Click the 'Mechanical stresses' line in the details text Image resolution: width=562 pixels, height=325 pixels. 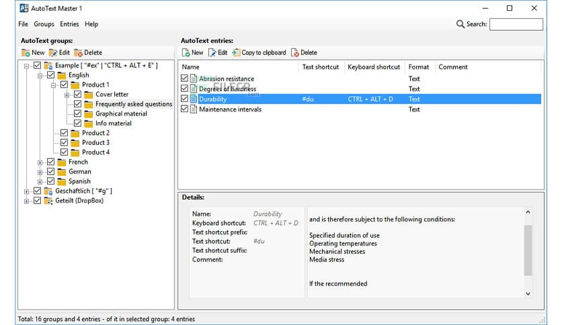point(337,252)
